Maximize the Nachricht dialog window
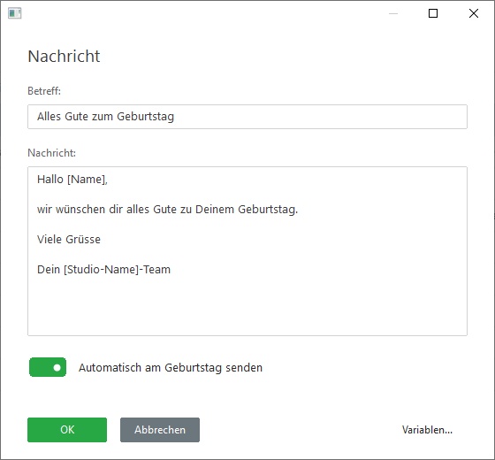This screenshot has width=495, height=460. coord(433,13)
